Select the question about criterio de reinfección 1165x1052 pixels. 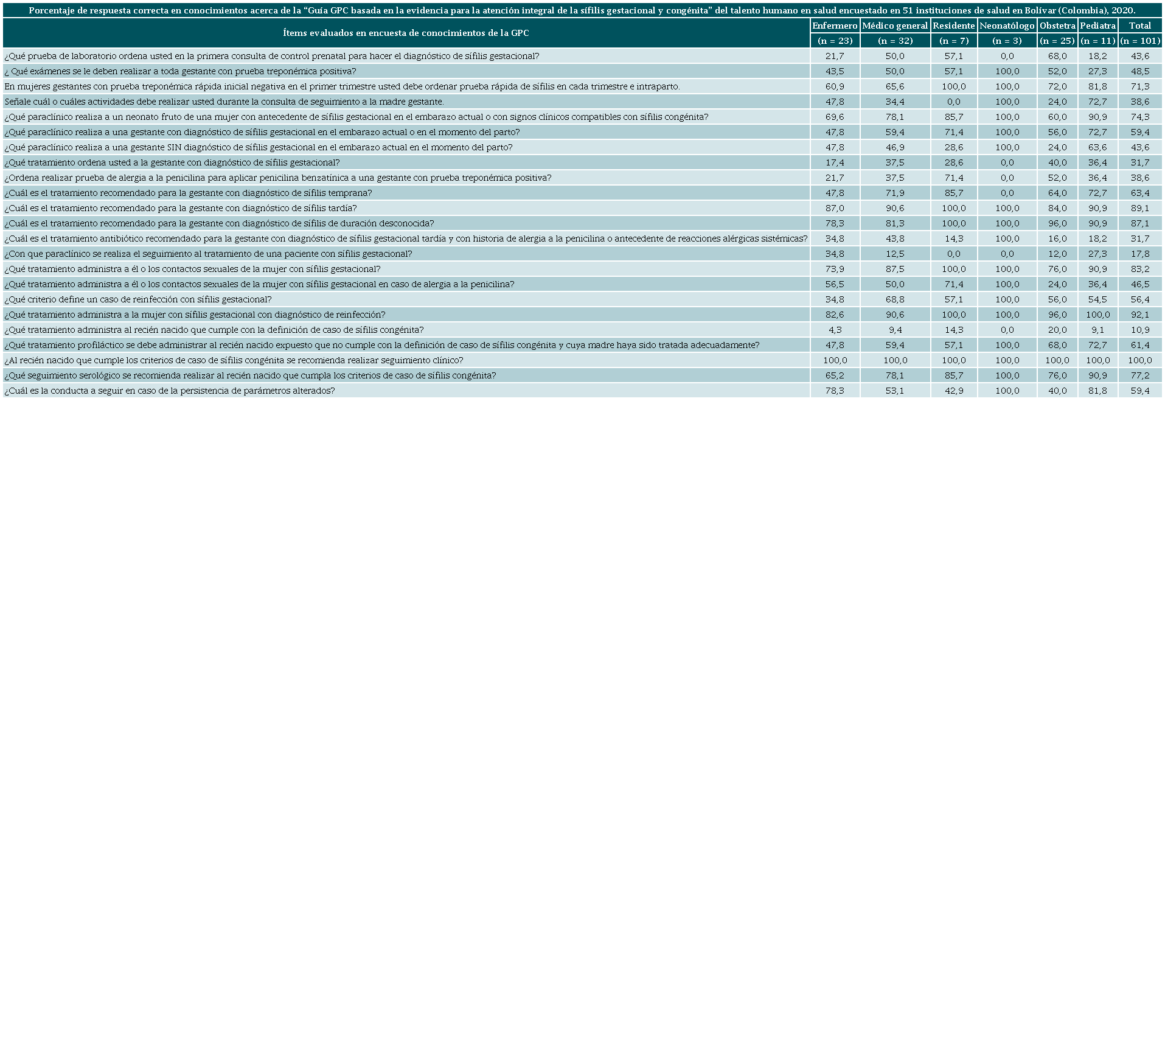(x=137, y=299)
